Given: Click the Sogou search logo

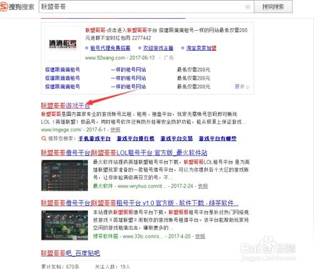Looking at the screenshot, I should coord(17,7).
